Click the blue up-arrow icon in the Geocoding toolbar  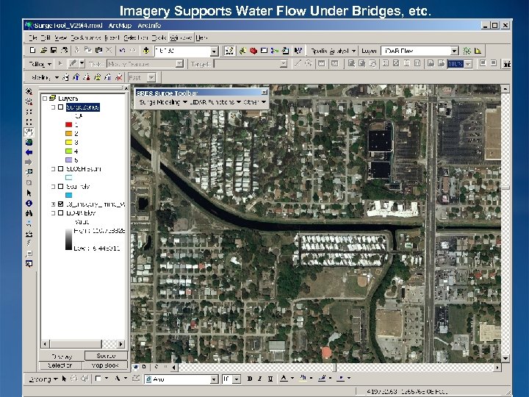pyautogui.click(x=76, y=77)
